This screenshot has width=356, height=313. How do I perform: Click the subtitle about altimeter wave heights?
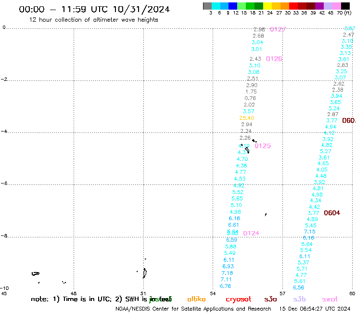(x=93, y=20)
